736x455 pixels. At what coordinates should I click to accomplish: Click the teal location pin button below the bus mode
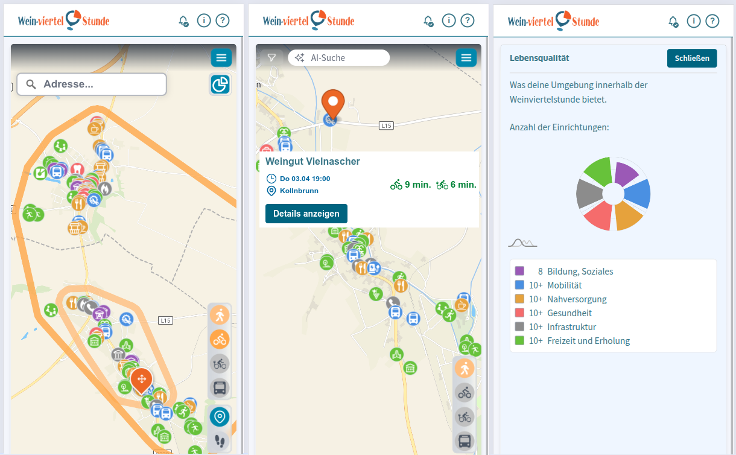[x=220, y=417]
